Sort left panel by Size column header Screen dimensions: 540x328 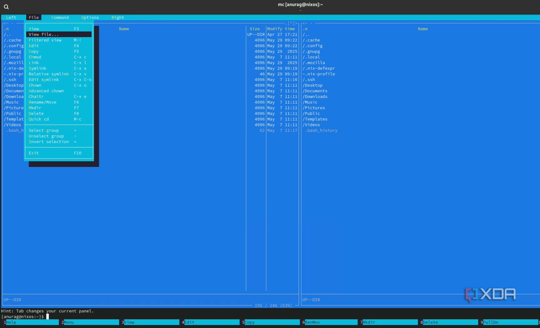(254, 29)
